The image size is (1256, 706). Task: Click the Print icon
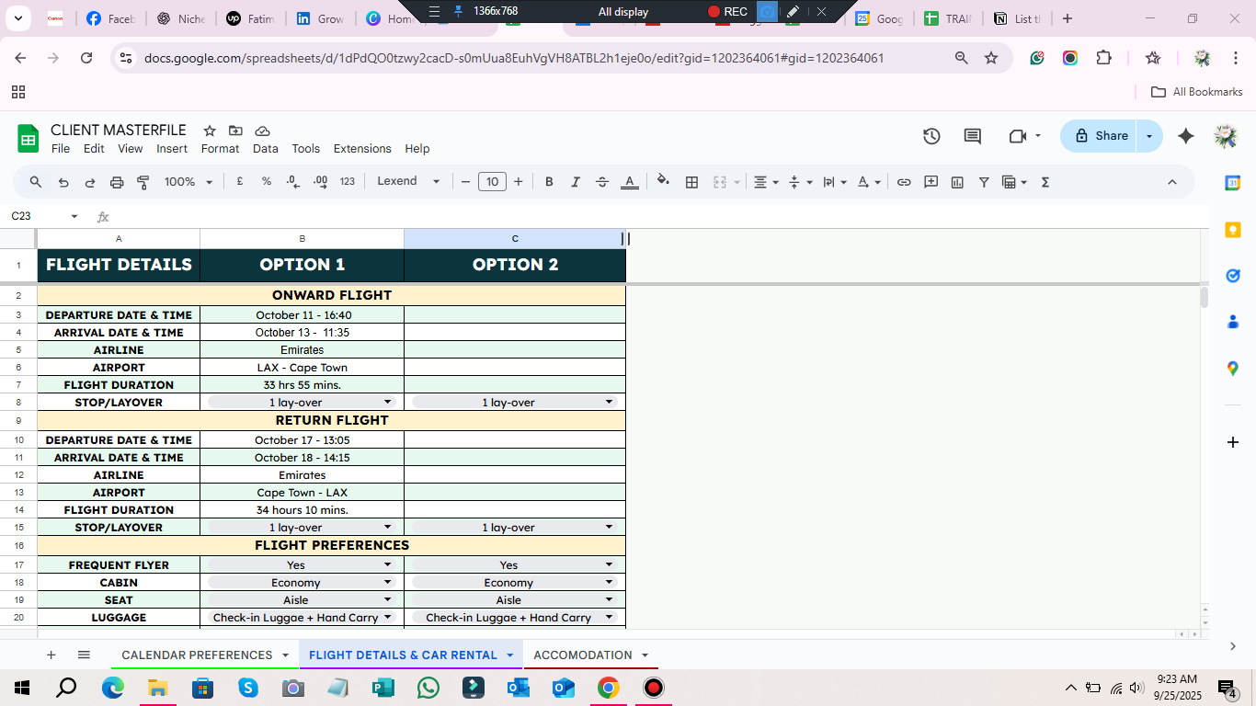pyautogui.click(x=117, y=182)
